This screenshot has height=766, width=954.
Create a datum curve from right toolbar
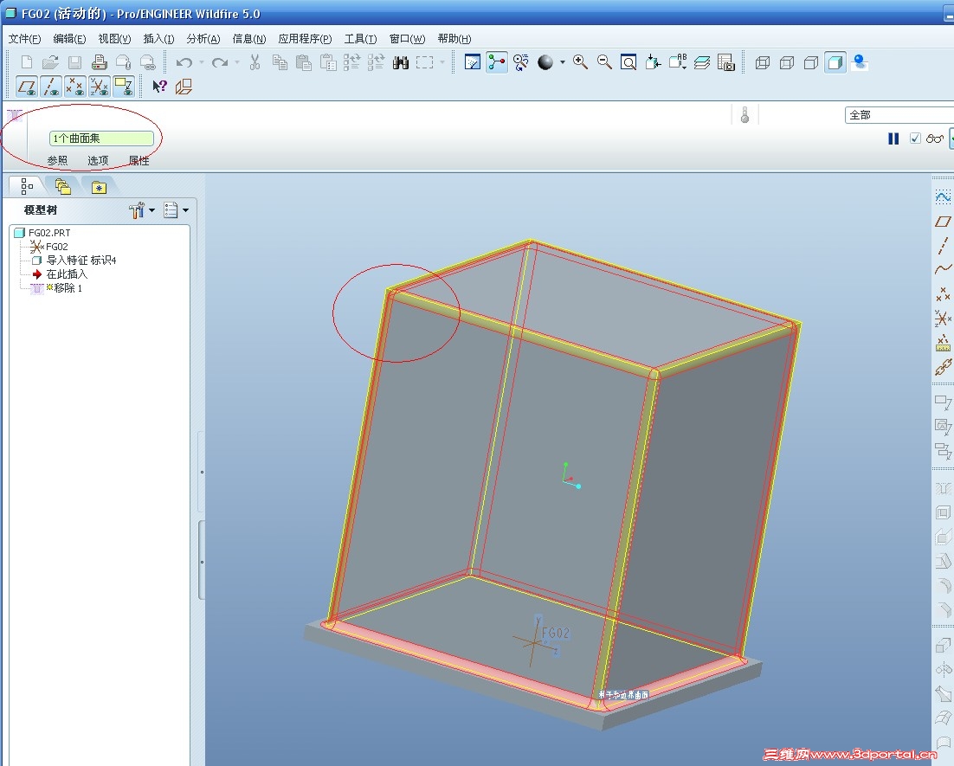[x=943, y=269]
